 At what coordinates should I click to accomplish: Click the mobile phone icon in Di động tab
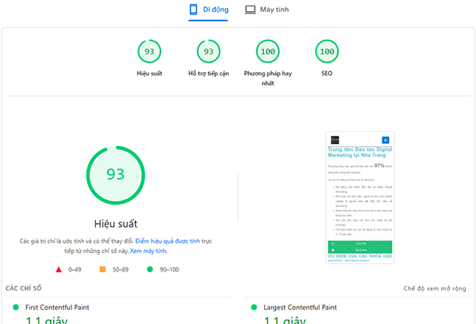pyautogui.click(x=193, y=10)
